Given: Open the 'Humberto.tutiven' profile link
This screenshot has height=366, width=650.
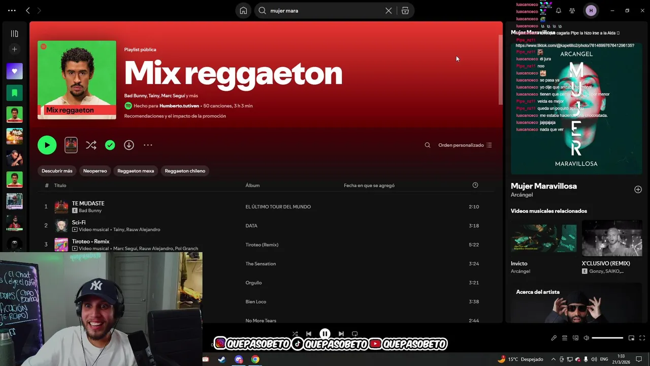Looking at the screenshot, I should [179, 106].
